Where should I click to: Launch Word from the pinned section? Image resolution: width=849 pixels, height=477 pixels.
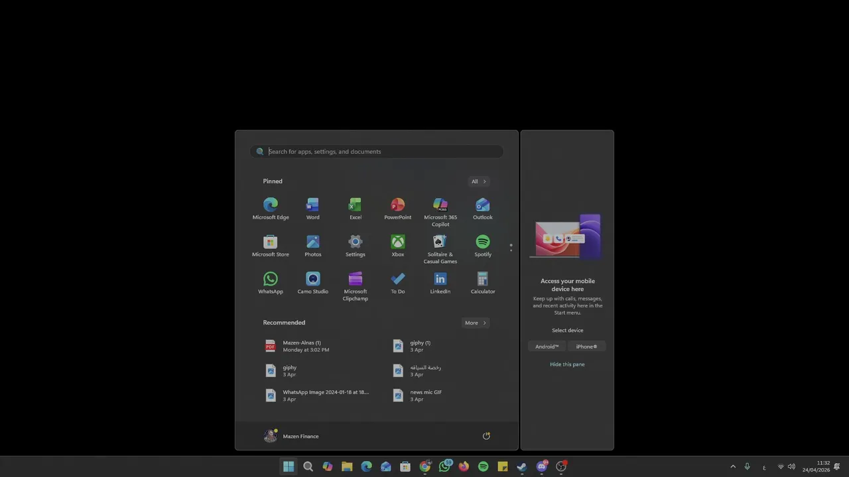tap(313, 209)
